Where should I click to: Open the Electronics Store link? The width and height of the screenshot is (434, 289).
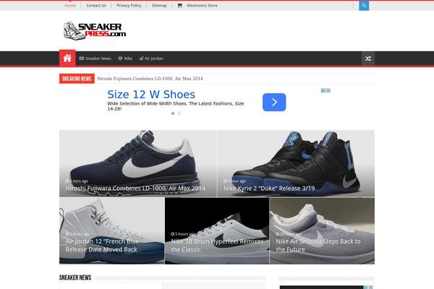tap(202, 6)
